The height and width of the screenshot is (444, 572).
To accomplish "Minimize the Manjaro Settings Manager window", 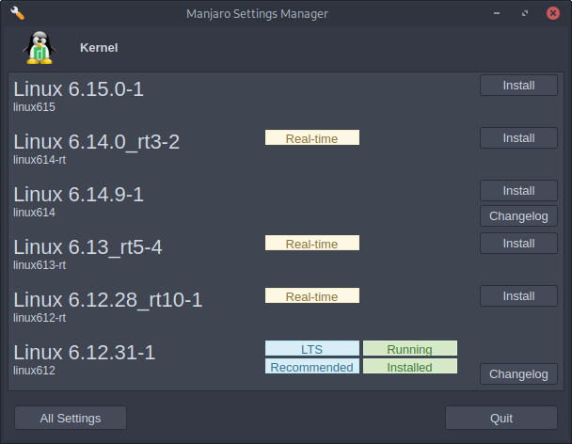I will pyautogui.click(x=497, y=13).
